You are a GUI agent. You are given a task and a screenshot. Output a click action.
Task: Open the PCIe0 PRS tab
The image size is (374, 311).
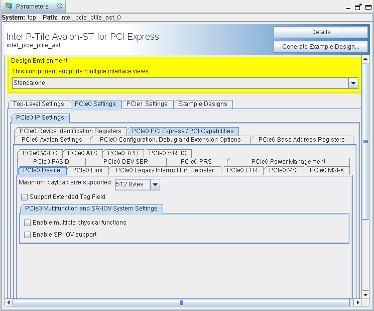[196, 162]
